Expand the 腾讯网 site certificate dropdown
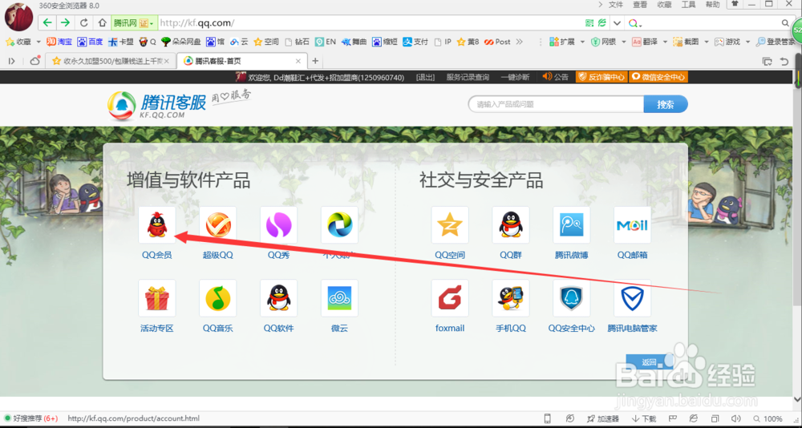This screenshot has height=428, width=802. pos(152,23)
